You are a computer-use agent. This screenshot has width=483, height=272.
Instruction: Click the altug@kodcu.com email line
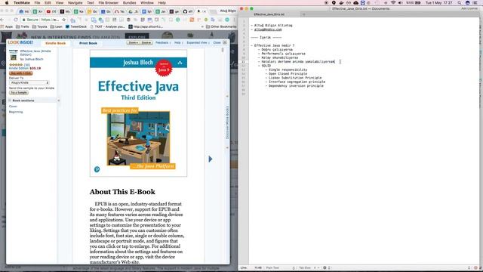pyautogui.click(x=268, y=29)
